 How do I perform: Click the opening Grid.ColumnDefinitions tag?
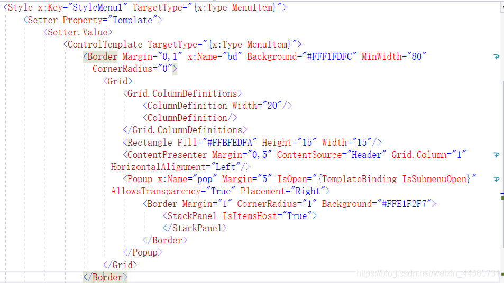[182, 93]
